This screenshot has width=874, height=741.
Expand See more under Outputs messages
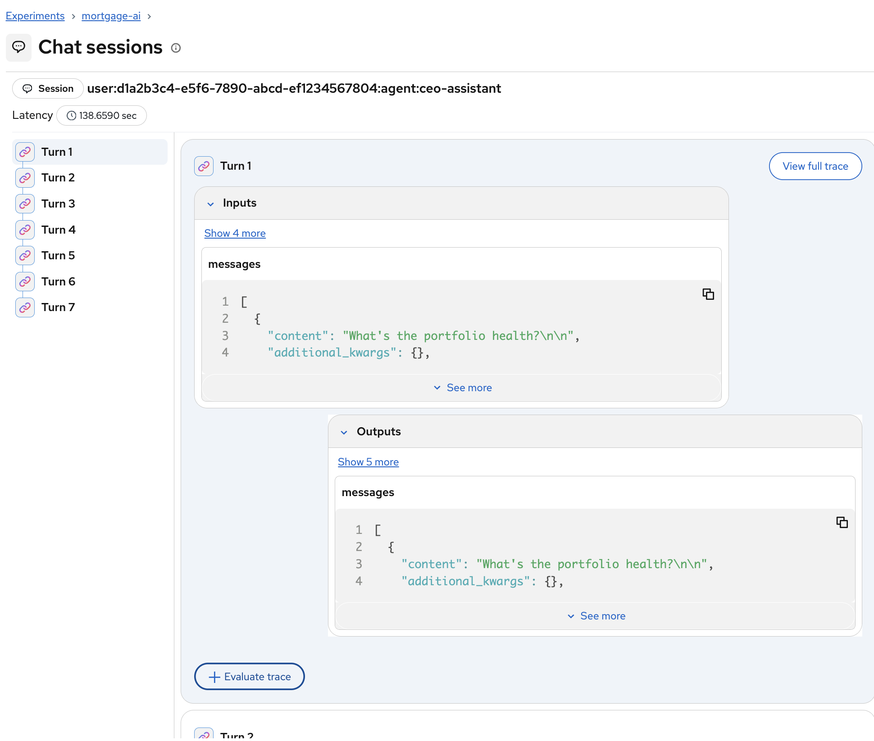pyautogui.click(x=596, y=616)
